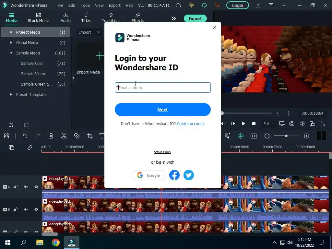
Task: Toggle the green auto snap icon
Action: click(x=241, y=136)
